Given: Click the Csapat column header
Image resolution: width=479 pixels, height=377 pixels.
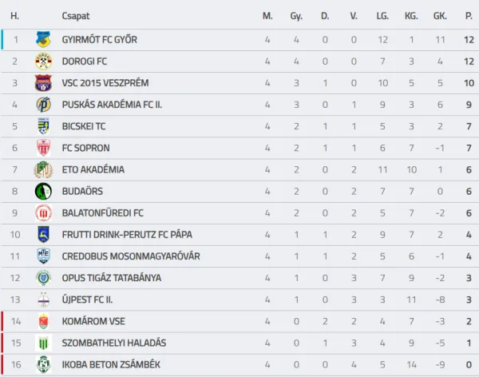Looking at the screenshot, I should tap(75, 15).
